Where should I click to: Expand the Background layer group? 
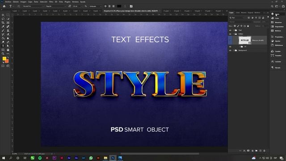tap(233, 51)
